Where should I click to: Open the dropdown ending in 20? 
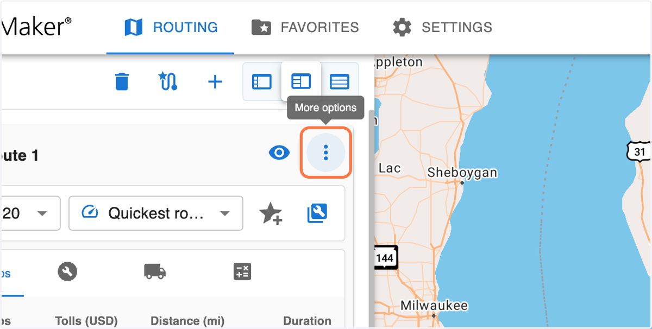(x=30, y=213)
